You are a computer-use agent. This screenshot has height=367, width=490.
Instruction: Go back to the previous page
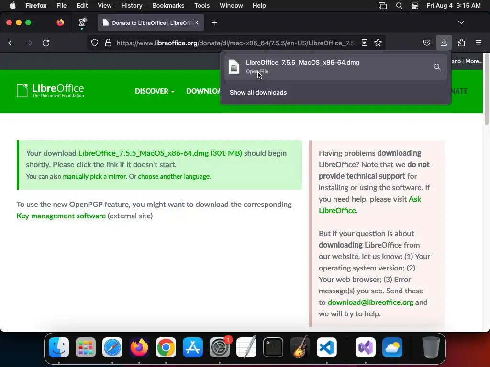coord(11,43)
